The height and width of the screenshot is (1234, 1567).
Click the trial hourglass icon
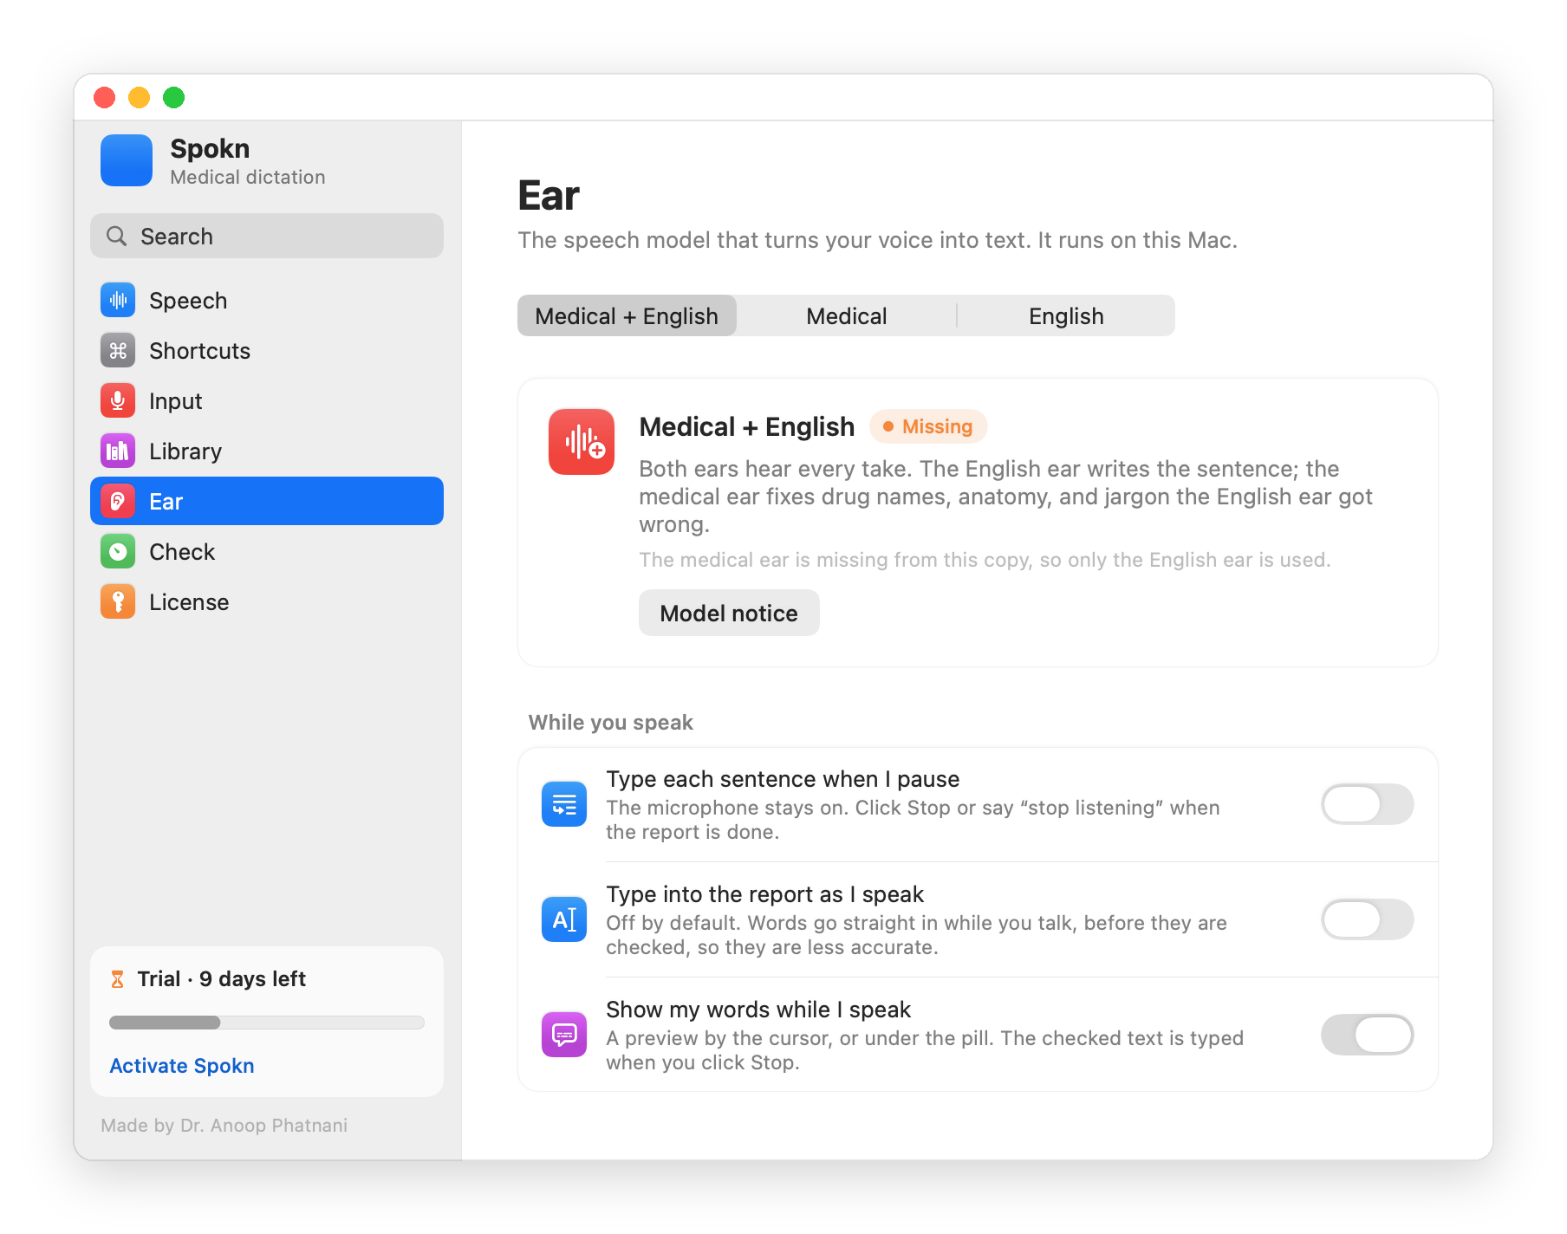(x=118, y=979)
